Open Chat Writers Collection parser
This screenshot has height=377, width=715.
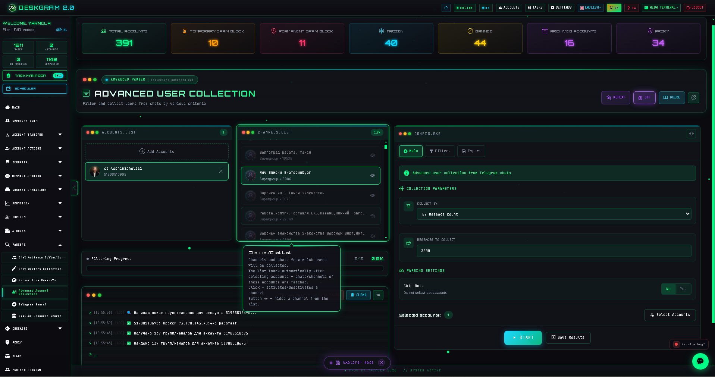coord(35,269)
